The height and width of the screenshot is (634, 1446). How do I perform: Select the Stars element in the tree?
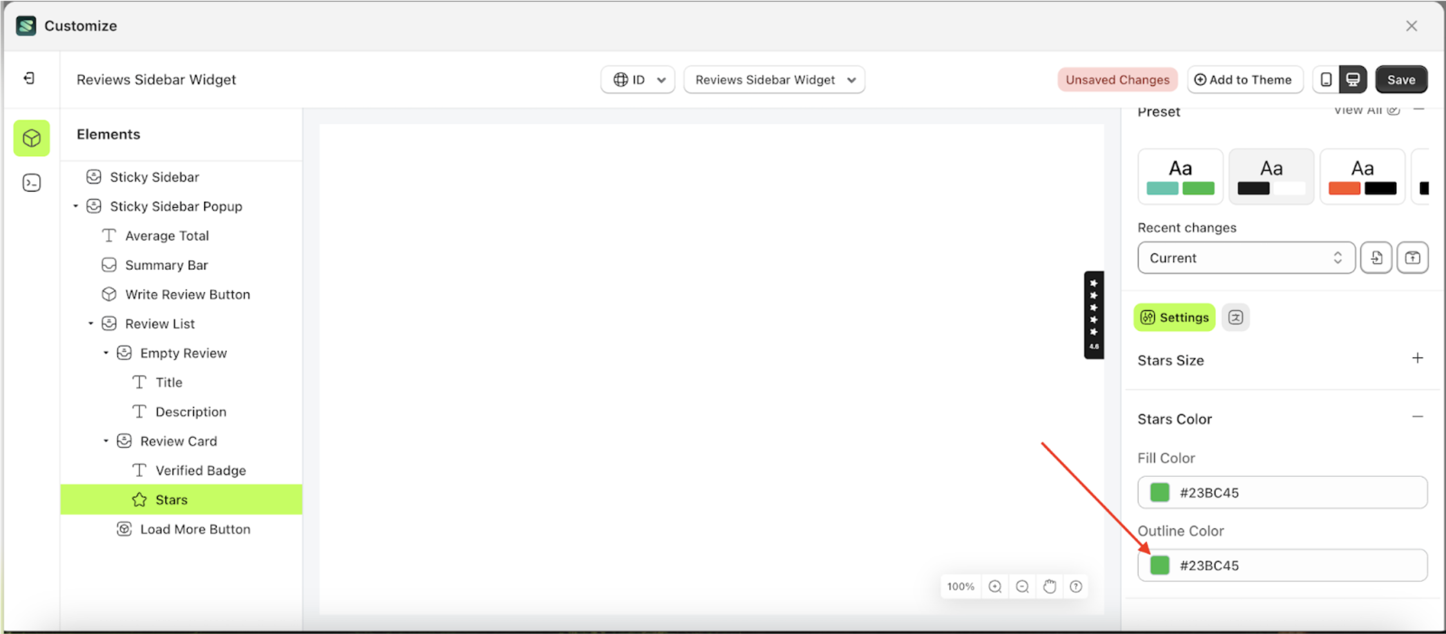point(171,499)
